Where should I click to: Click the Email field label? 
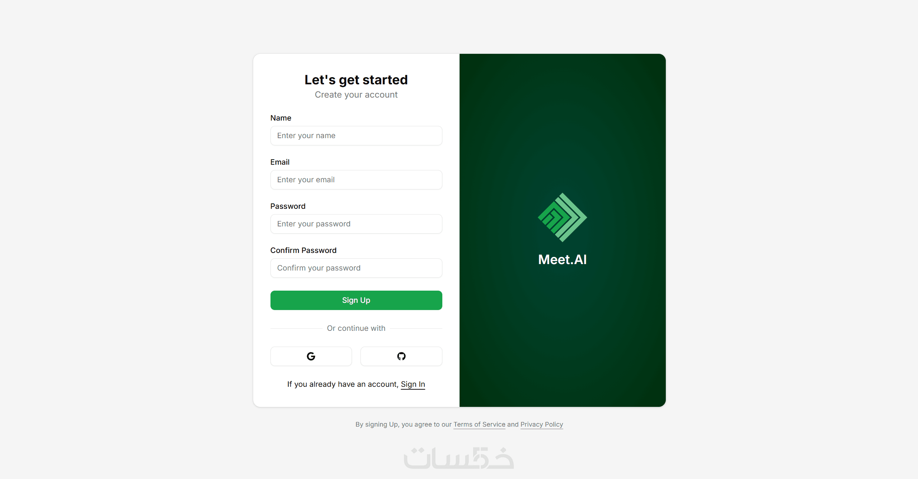pyautogui.click(x=280, y=162)
